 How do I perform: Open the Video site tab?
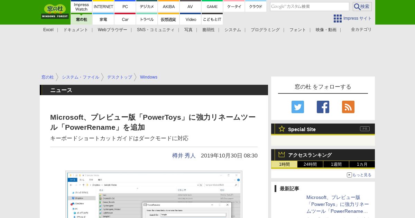190,19
